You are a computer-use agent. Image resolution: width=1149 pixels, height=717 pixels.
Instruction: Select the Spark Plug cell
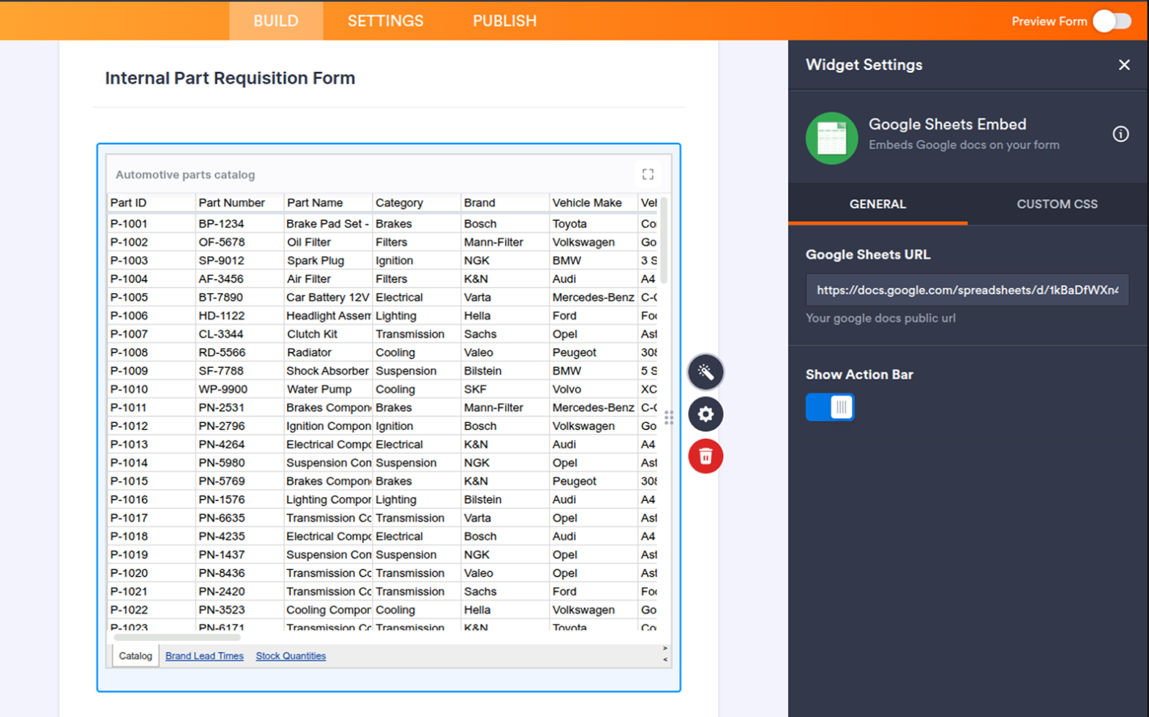tap(328, 260)
